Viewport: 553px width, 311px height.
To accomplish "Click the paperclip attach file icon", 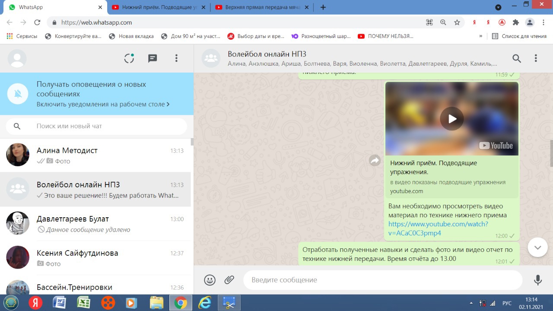I will click(229, 280).
